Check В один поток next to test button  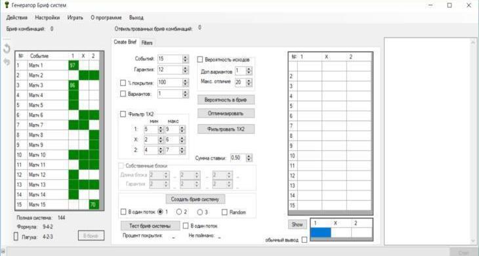[x=186, y=226]
